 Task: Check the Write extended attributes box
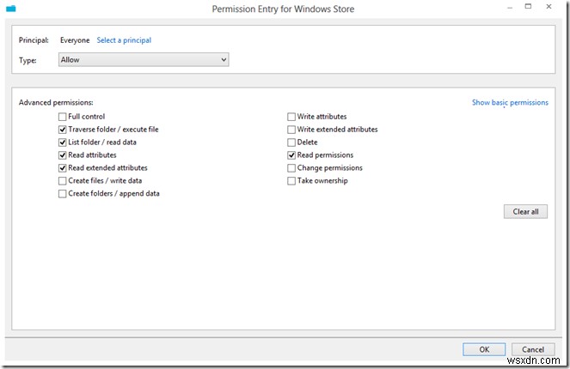pyautogui.click(x=291, y=130)
